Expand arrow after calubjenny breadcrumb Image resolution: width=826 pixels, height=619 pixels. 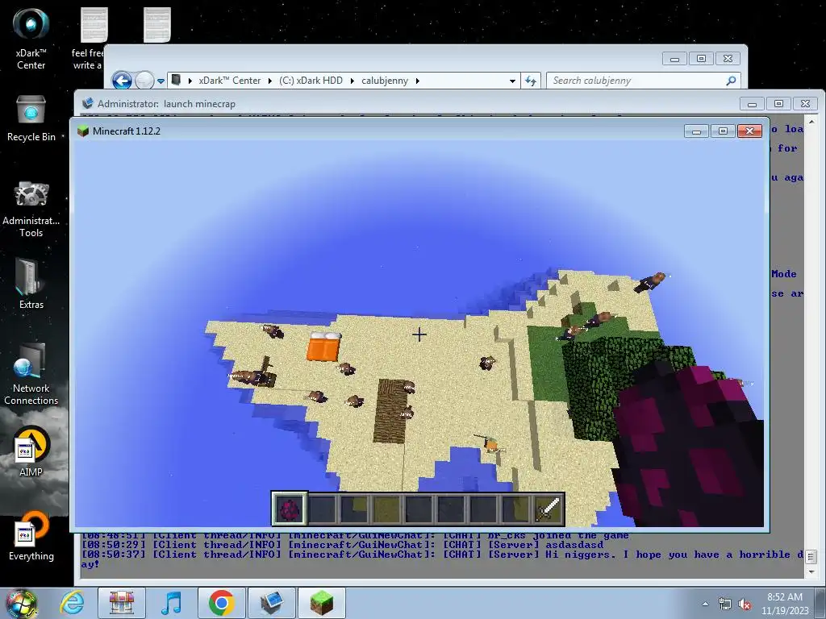coord(418,81)
